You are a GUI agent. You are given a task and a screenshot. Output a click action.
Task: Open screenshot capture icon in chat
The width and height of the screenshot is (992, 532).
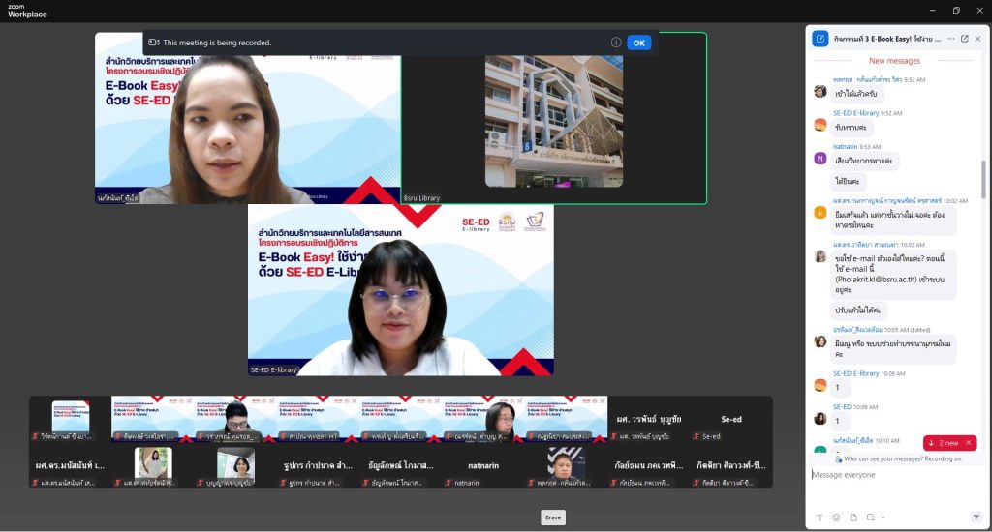click(x=871, y=517)
